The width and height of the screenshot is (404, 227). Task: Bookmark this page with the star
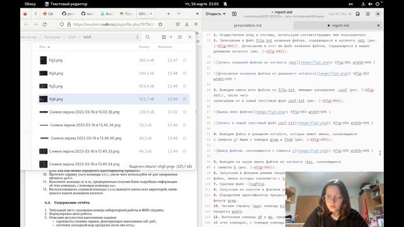160,24
